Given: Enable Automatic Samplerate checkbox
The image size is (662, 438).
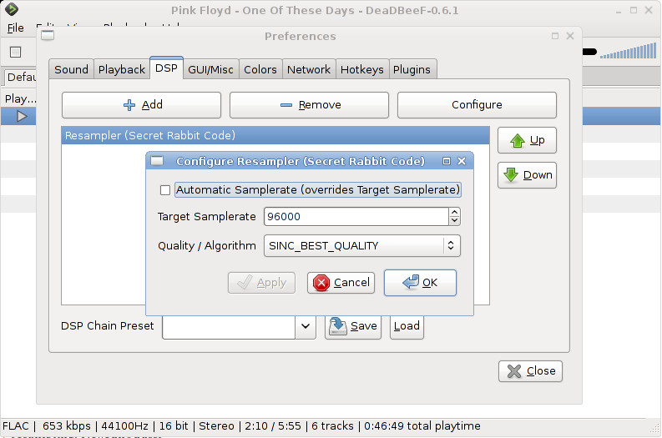Looking at the screenshot, I should coord(165,190).
